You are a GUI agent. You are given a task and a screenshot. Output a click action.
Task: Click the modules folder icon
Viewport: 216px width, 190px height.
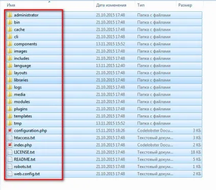[x=10, y=102]
